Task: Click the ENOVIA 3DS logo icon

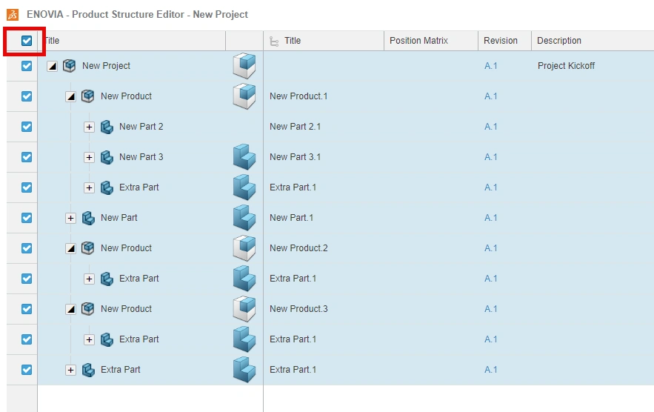Action: pos(13,14)
